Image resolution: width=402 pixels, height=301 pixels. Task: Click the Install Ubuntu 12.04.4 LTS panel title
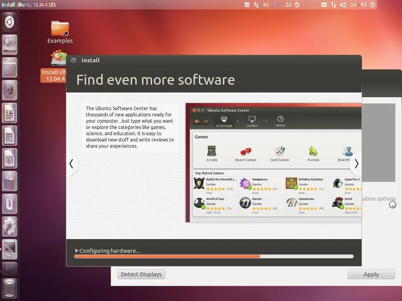[29, 5]
